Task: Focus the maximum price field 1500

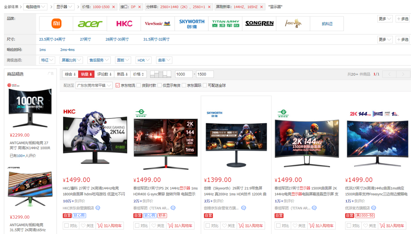Action: [x=205, y=74]
